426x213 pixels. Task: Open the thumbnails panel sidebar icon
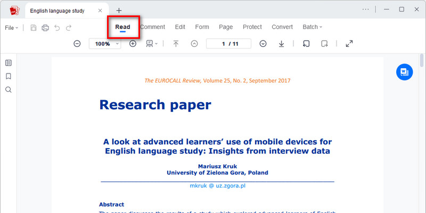[9, 63]
